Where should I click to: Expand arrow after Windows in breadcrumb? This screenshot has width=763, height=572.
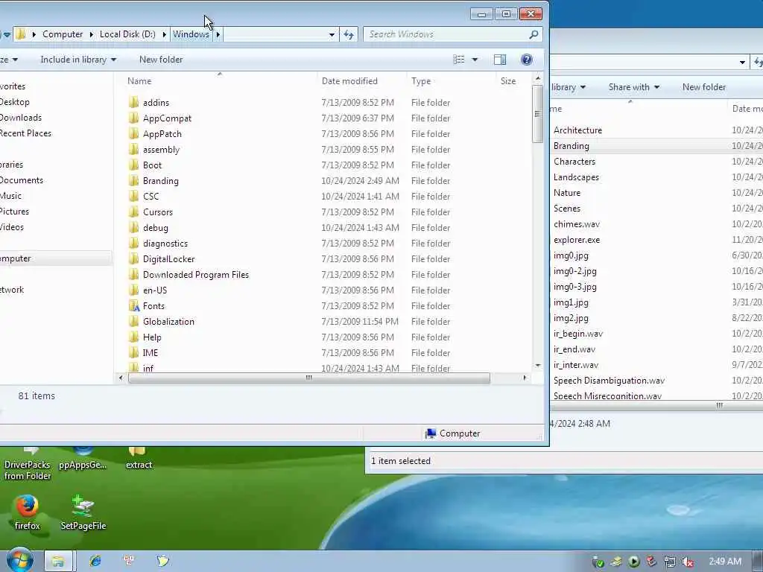[218, 34]
